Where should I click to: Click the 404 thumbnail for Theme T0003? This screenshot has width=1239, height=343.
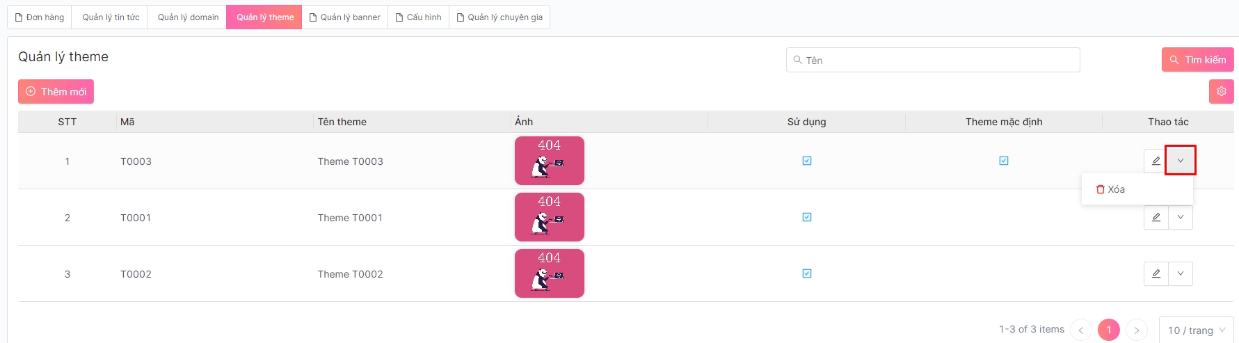click(549, 161)
